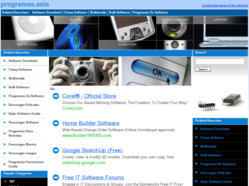This screenshot has height=186, width=249.
Task: Click the bullet beside Cheap Software in right black panel
Action: (x=197, y=137)
